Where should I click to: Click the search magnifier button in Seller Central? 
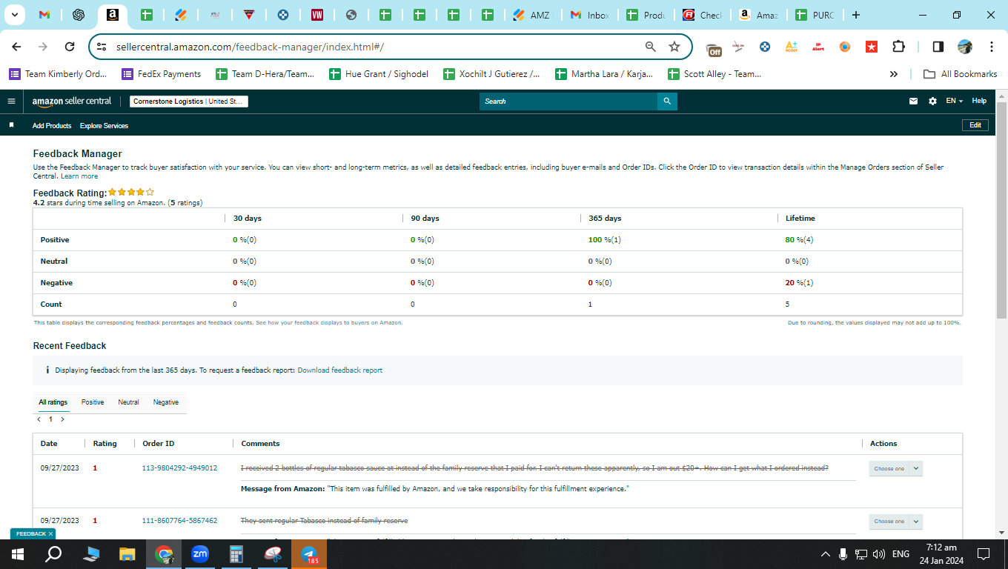[x=667, y=102]
